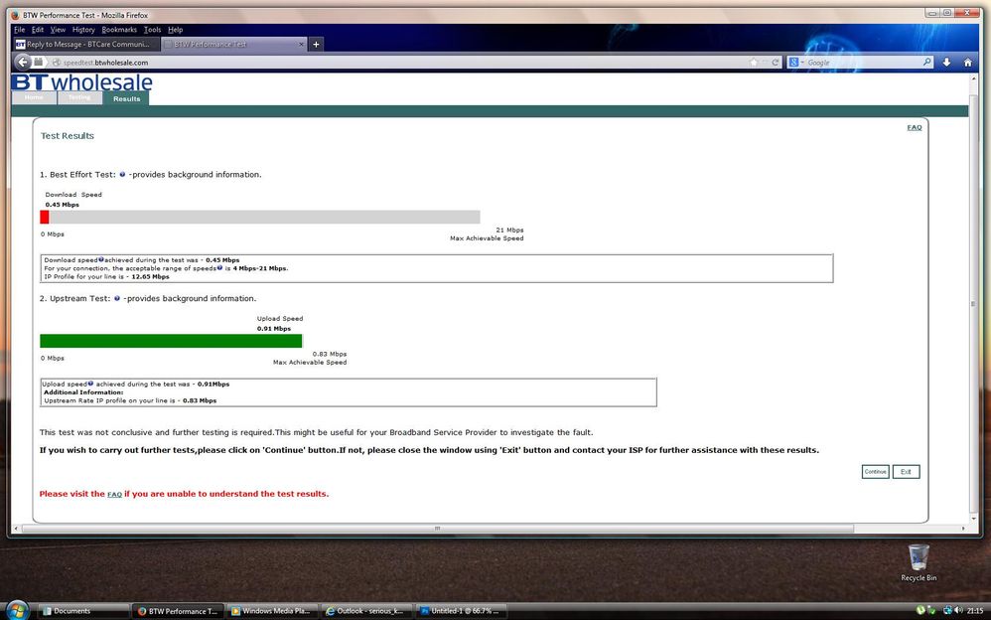Click info icon beside 'Upload speed achieved'
This screenshot has width=991, height=620.
click(x=90, y=384)
